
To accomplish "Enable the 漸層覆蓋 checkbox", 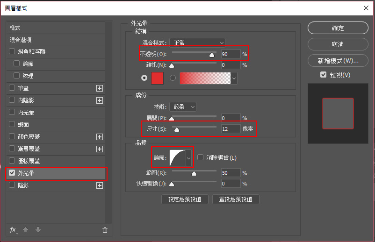I will [x=12, y=149].
